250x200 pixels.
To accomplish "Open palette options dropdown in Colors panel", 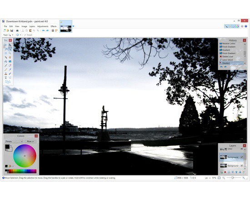I will tap(13, 166).
